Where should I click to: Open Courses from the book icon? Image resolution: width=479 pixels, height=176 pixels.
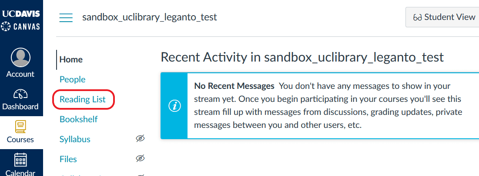point(20,127)
